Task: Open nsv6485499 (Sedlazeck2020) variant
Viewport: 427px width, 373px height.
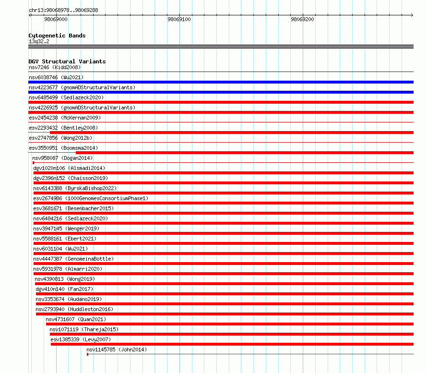Action: pos(66,97)
